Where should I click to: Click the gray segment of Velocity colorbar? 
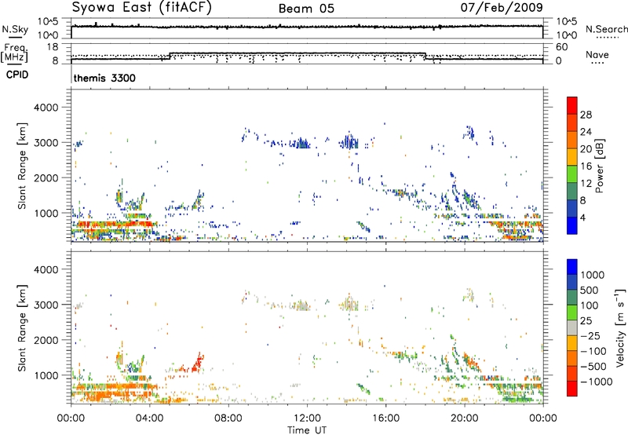coord(572,327)
